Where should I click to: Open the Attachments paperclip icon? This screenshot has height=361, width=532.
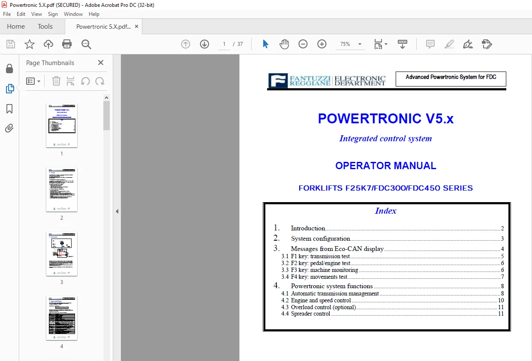click(x=9, y=128)
